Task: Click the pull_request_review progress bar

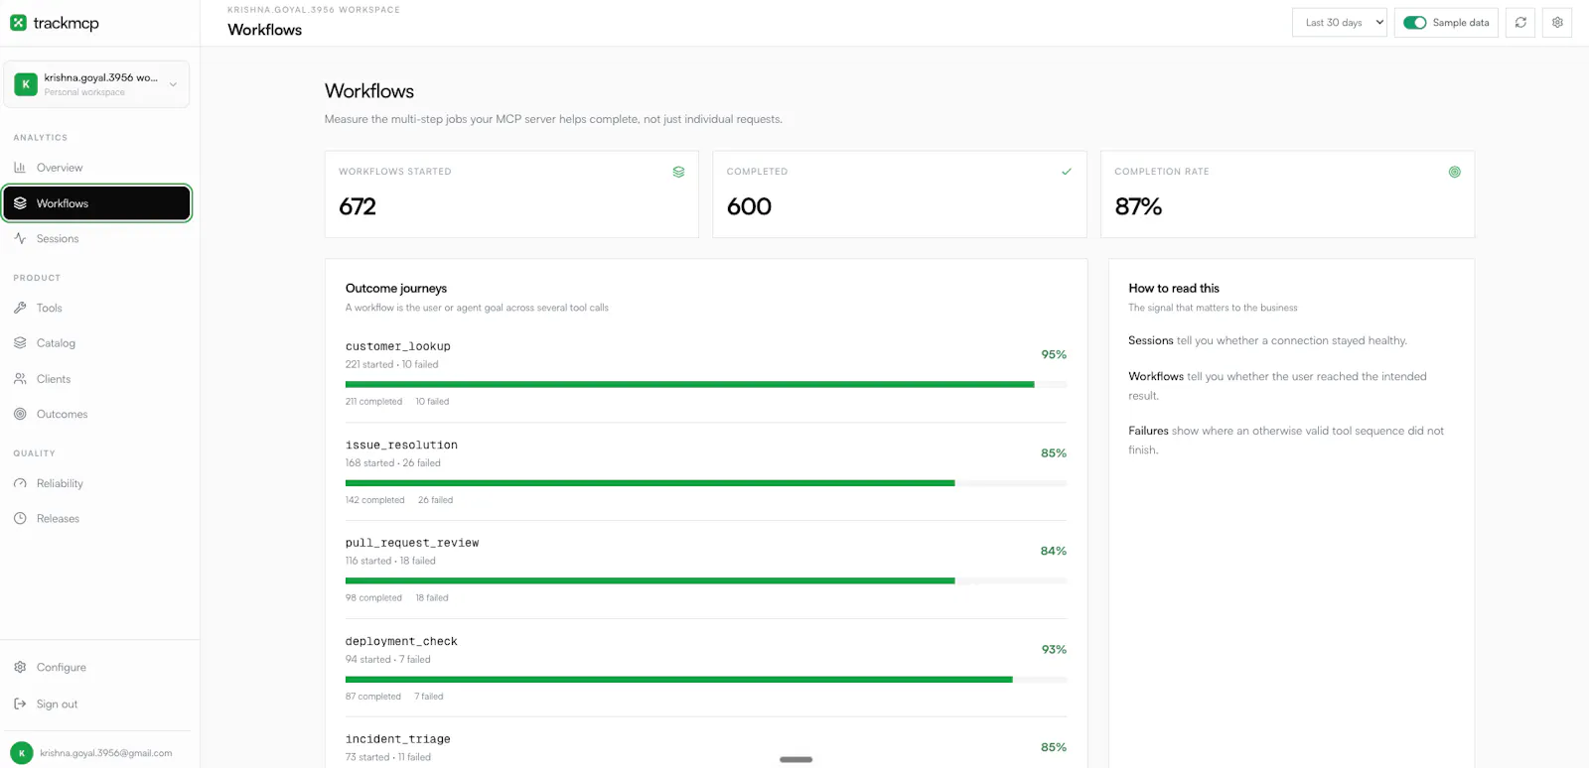Action: tap(706, 581)
